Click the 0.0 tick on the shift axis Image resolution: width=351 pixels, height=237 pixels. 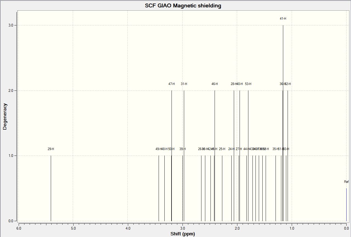click(x=346, y=228)
